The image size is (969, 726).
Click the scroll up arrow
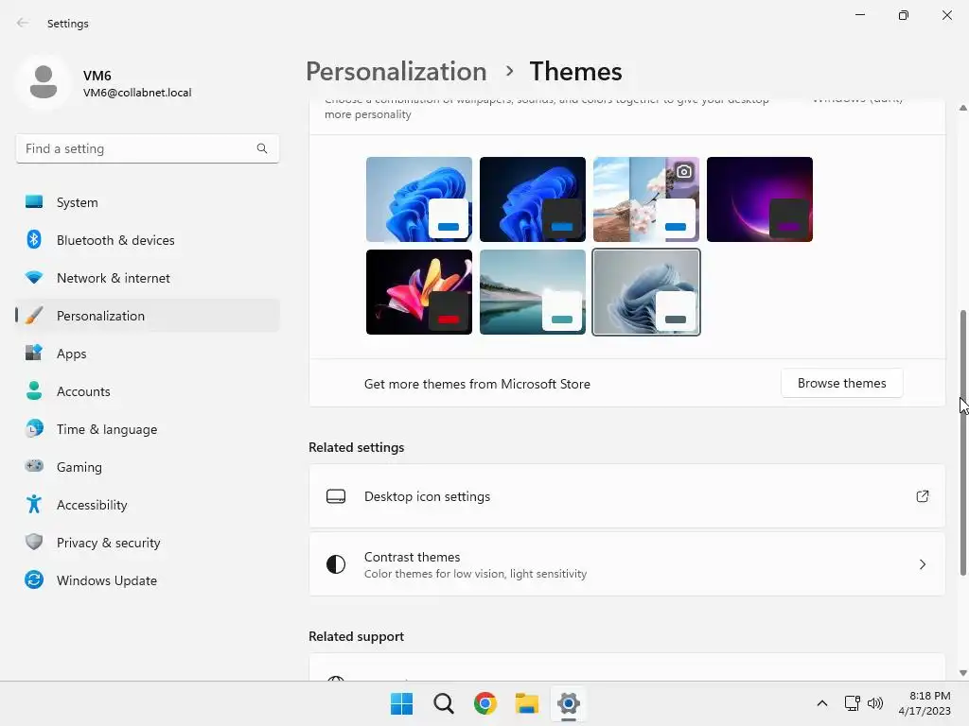pyautogui.click(x=962, y=108)
